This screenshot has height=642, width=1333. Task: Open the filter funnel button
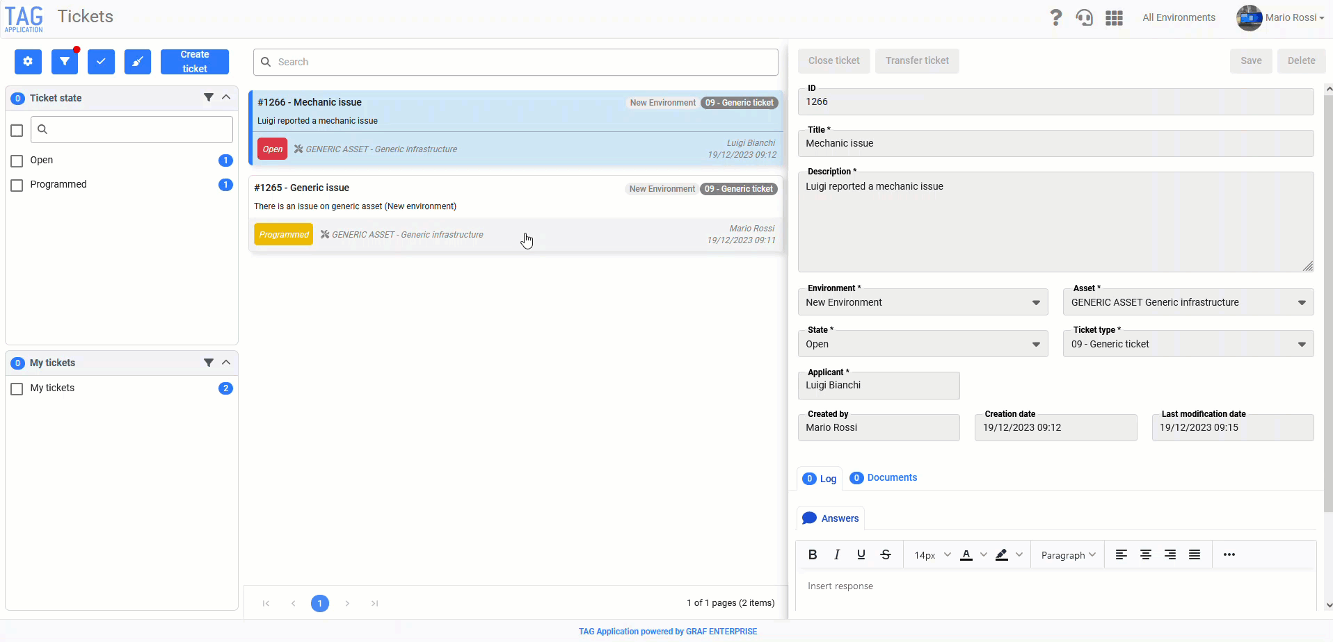tap(65, 62)
